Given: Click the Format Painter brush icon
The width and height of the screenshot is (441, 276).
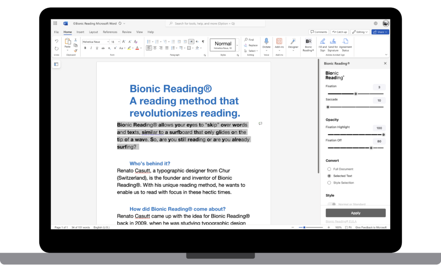Looking at the screenshot, I should (x=75, y=50).
